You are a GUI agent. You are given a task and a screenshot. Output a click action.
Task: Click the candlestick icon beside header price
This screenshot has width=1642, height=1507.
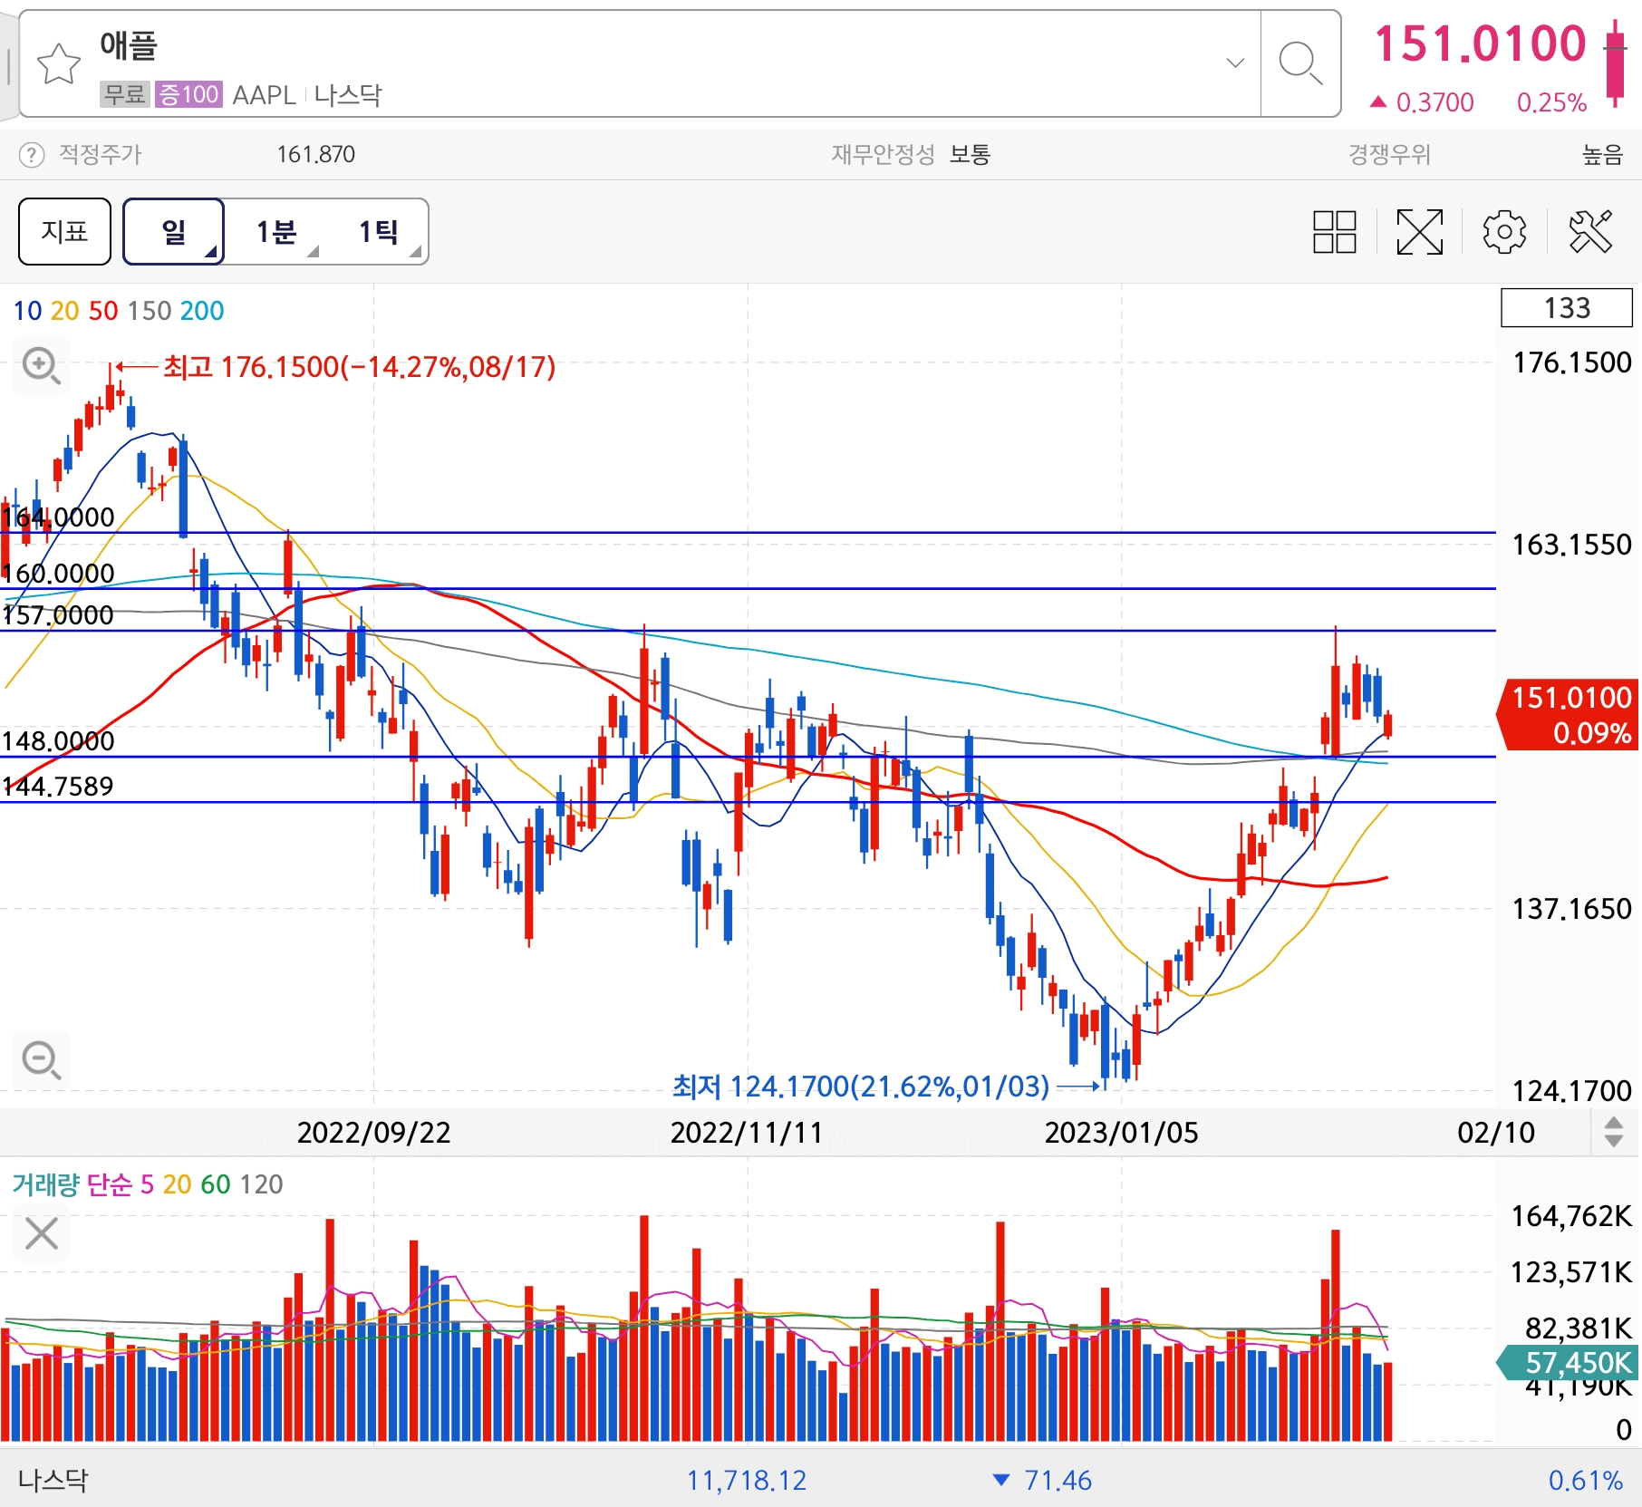pos(1616,63)
